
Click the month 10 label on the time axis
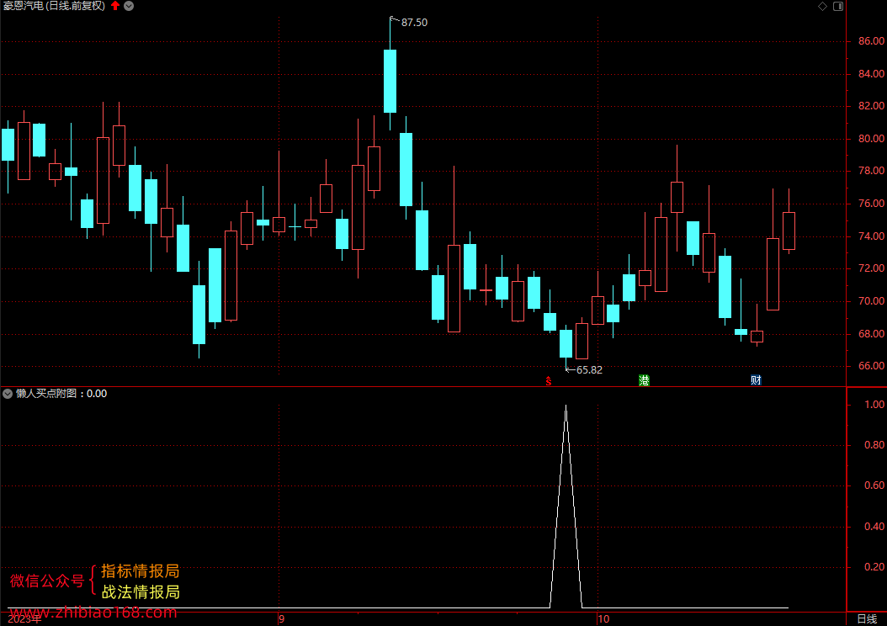point(603,618)
